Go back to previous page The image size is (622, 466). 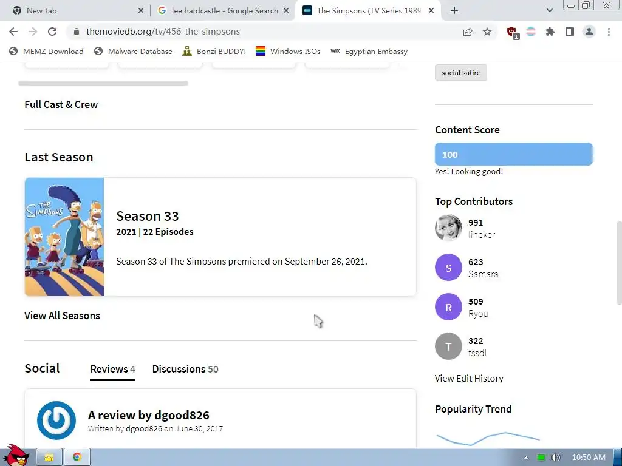pyautogui.click(x=13, y=32)
